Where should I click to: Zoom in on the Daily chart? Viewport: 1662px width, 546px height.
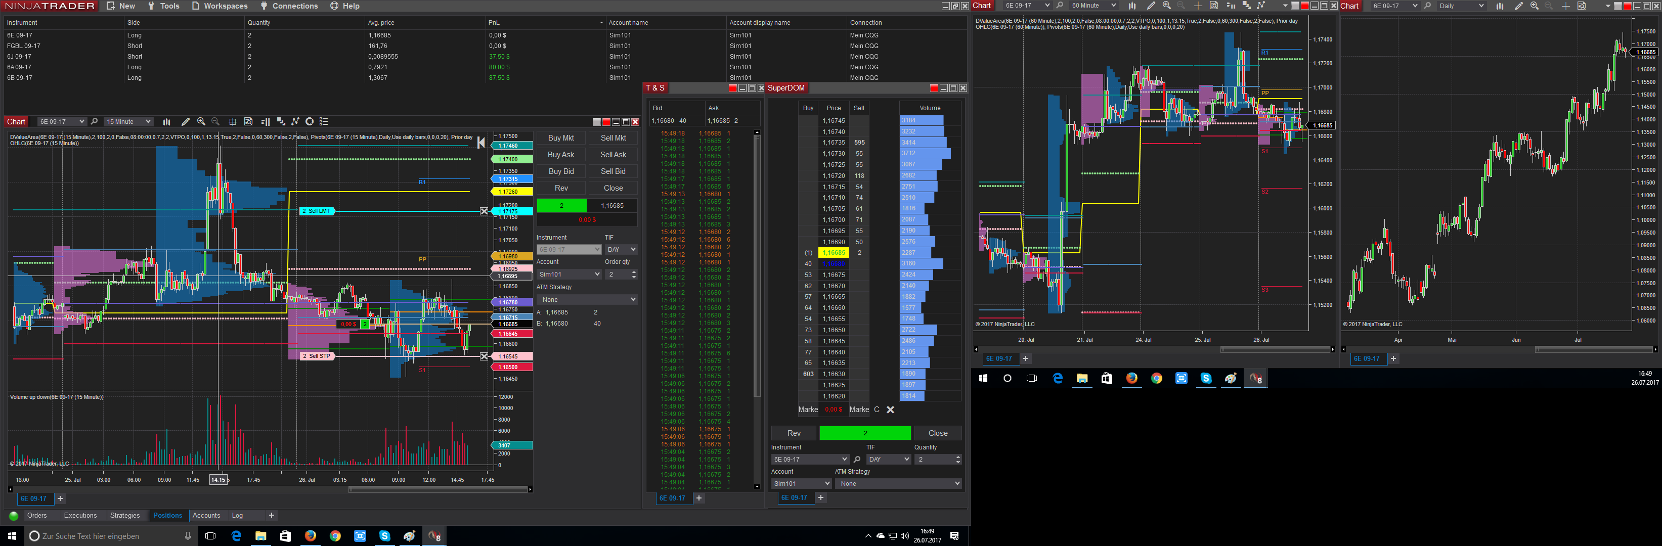[1534, 6]
